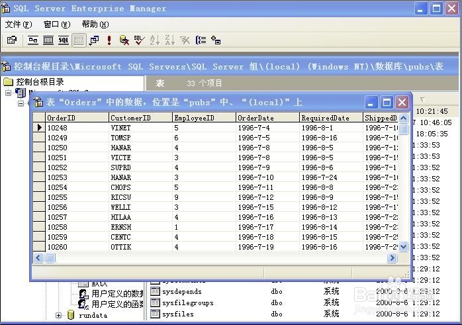Viewport: 462px width, 325px height.
Task: Run the query with the red exclamation icon
Action: click(x=109, y=40)
